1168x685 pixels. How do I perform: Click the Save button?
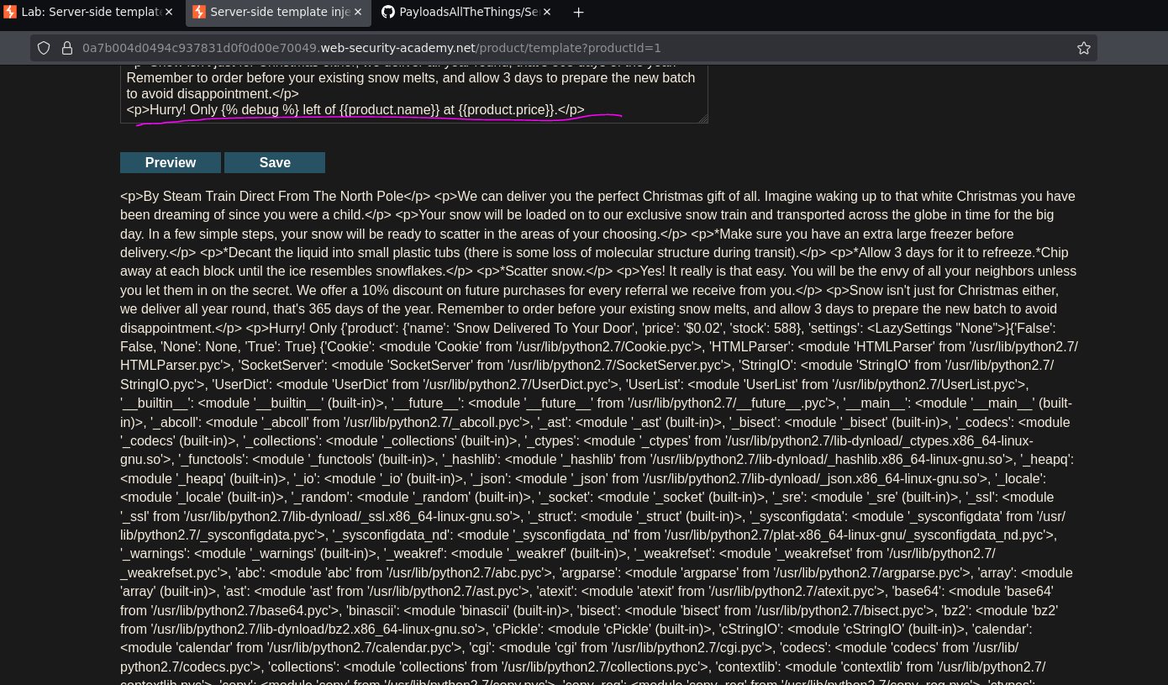tap(275, 163)
